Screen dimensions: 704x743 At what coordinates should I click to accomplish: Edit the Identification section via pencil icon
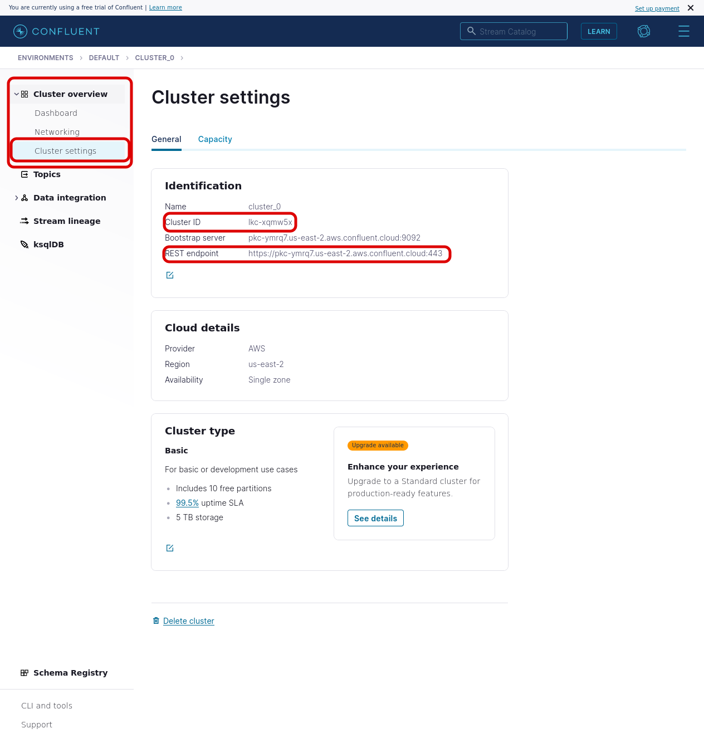(x=170, y=275)
